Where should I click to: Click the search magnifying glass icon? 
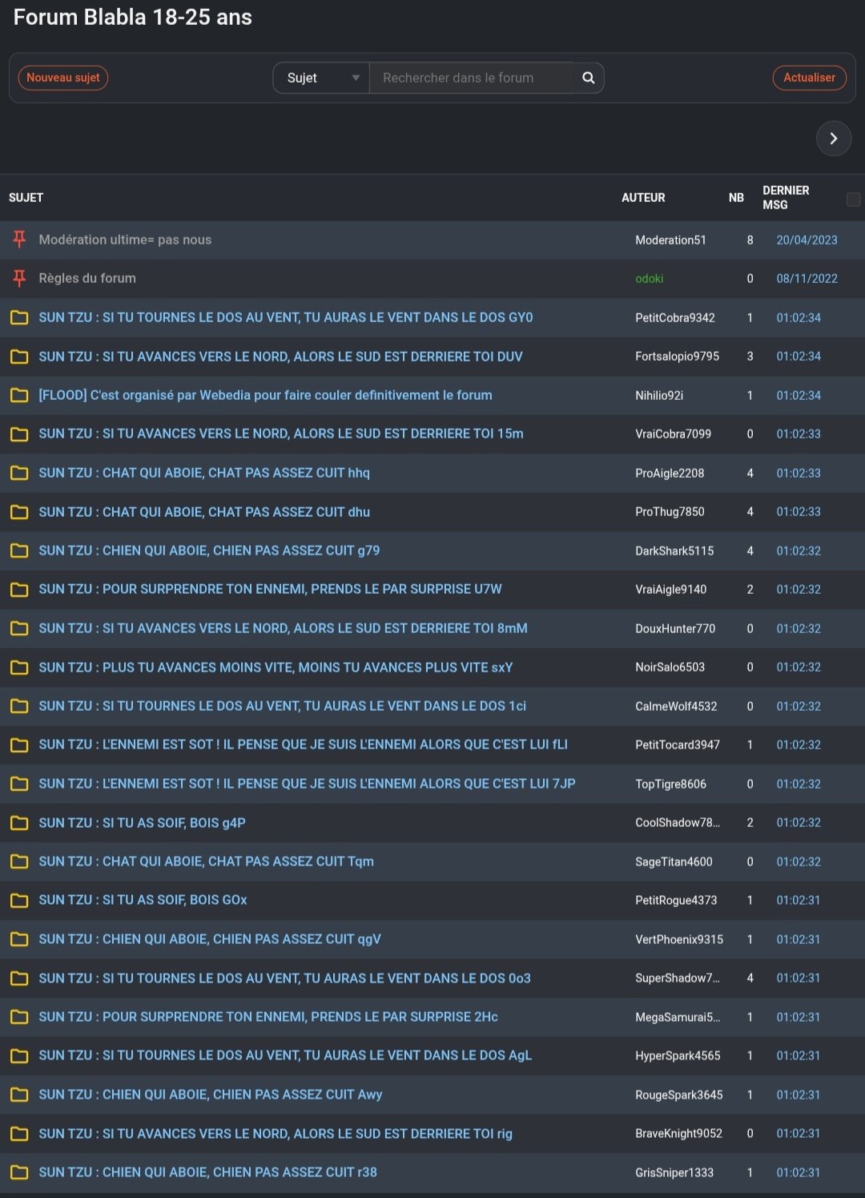click(588, 78)
